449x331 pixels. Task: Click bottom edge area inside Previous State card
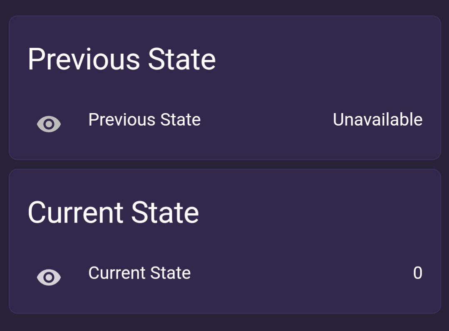coord(225,152)
